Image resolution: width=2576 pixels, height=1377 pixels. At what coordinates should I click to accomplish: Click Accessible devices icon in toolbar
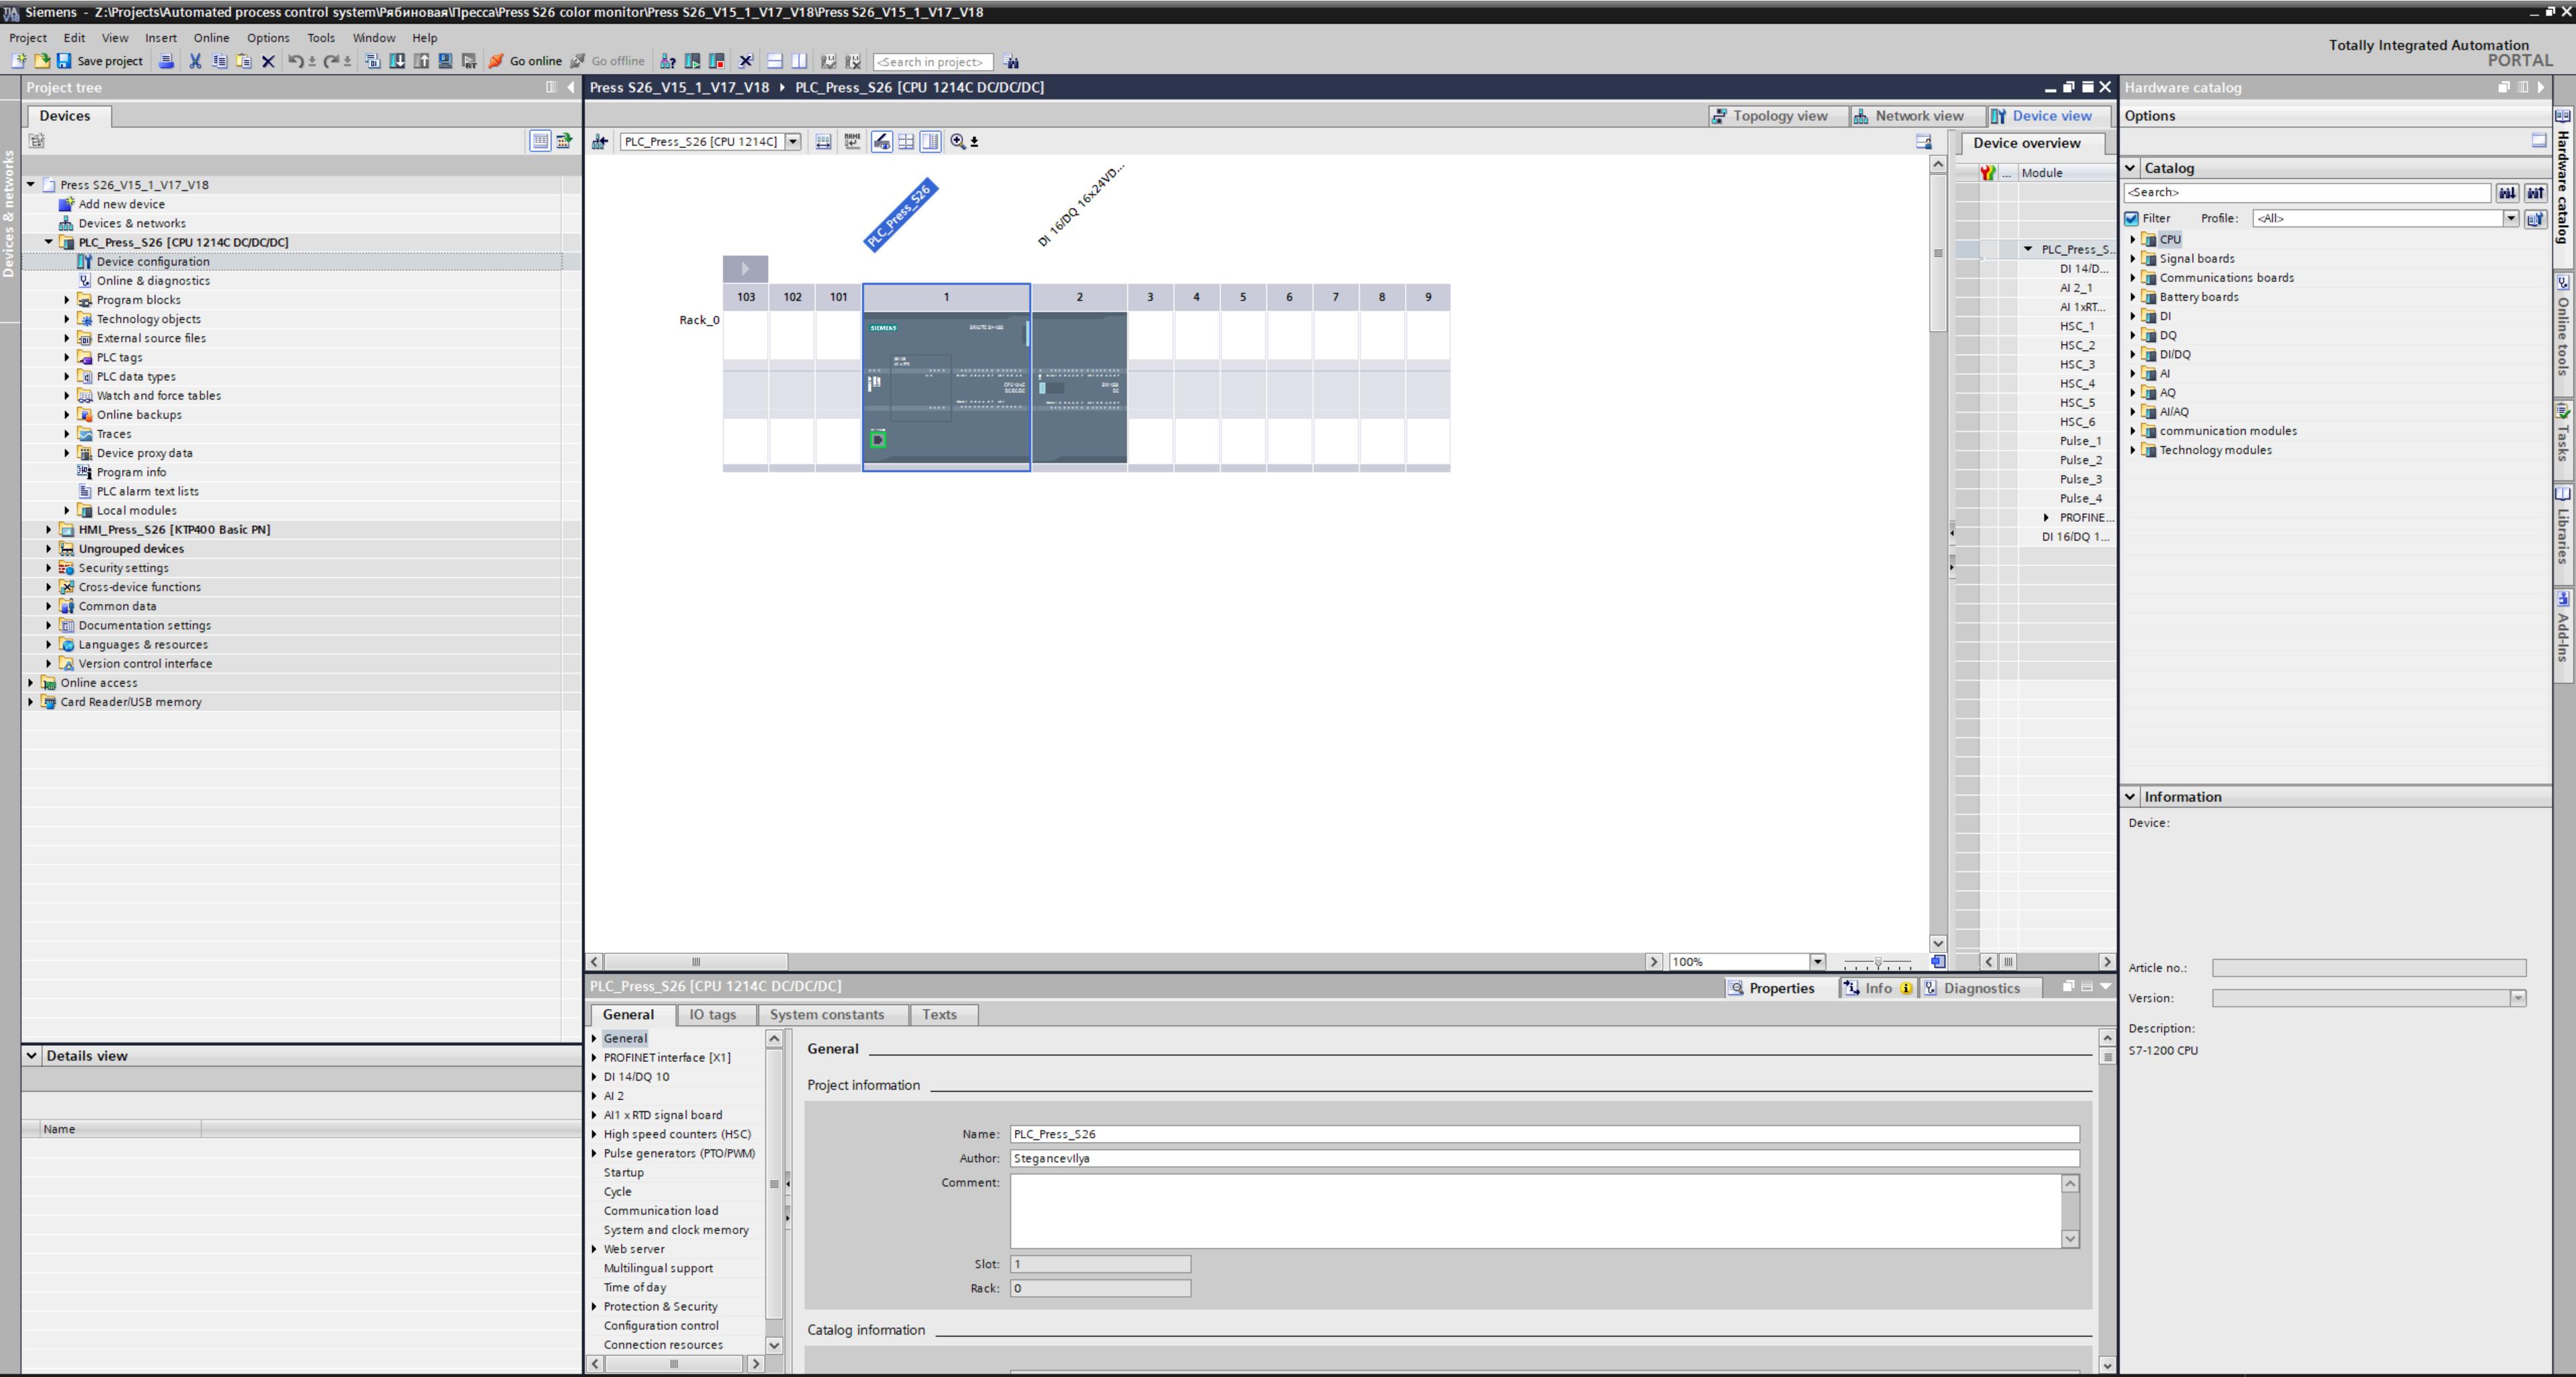(668, 61)
